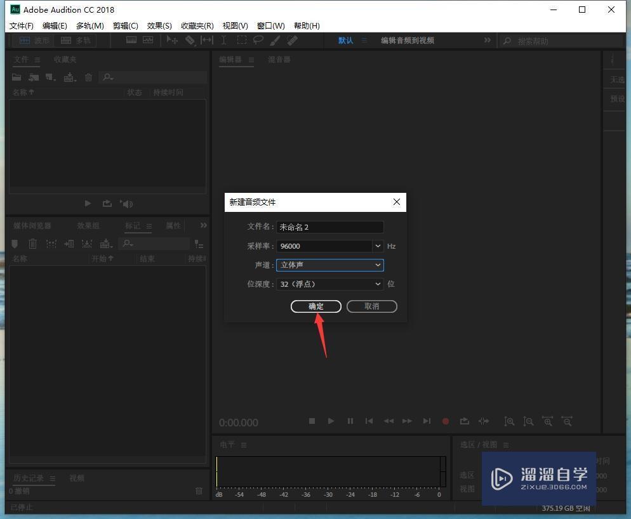631x519 pixels.
Task: Click the red Record button
Action: click(x=446, y=421)
